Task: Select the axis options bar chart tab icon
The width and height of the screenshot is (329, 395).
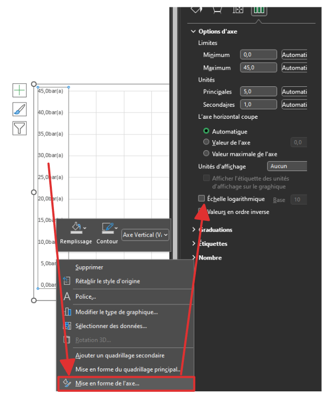Action: tap(259, 10)
